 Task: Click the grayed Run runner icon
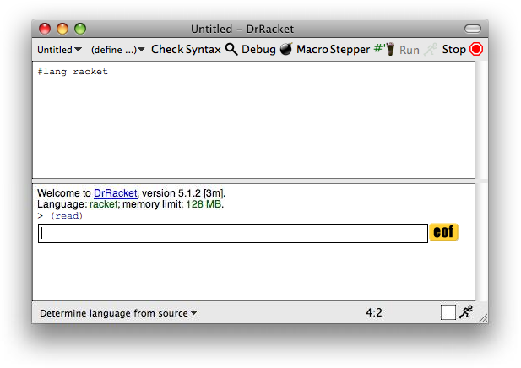(x=431, y=50)
